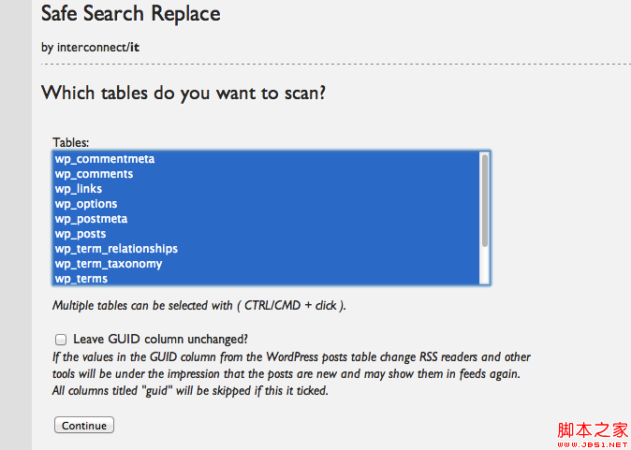Click the "Tables:" field label
Image resolution: width=631 pixels, height=450 pixels.
click(x=71, y=143)
